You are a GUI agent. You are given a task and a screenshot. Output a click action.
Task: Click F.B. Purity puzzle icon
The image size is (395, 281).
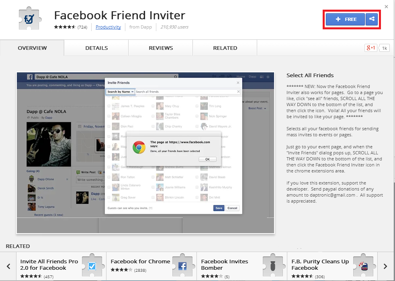tap(364, 266)
